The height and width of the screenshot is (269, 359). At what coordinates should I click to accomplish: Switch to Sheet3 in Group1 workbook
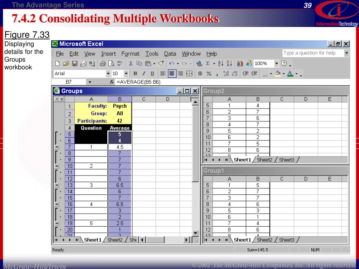tap(287, 240)
